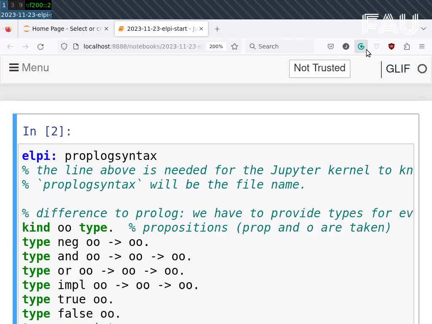Click the 200% zoom level indicator
This screenshot has width=432, height=324.
coord(216,46)
